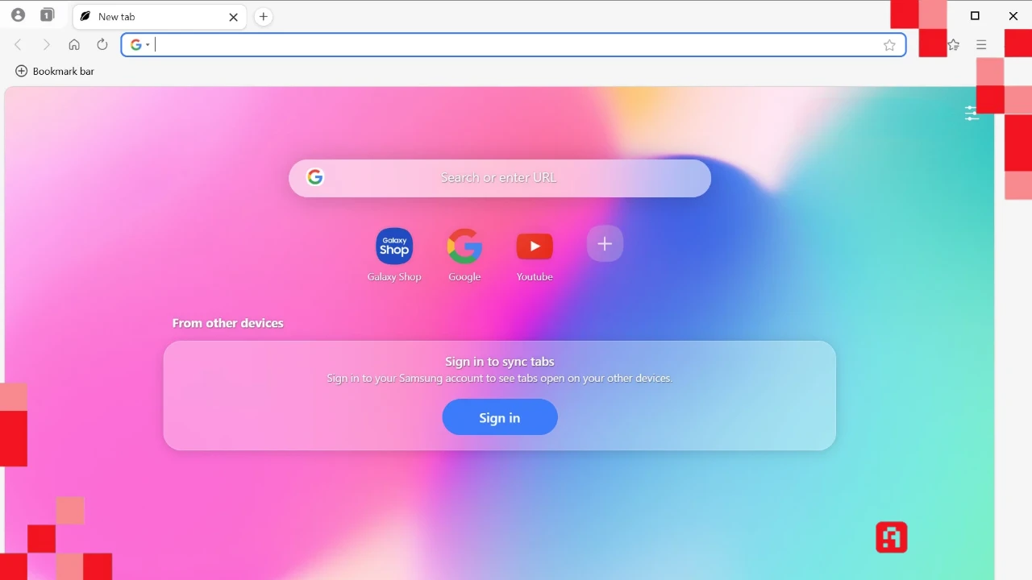Click the Search or enter URL field
Viewport: 1032px width, 580px height.
click(x=499, y=177)
